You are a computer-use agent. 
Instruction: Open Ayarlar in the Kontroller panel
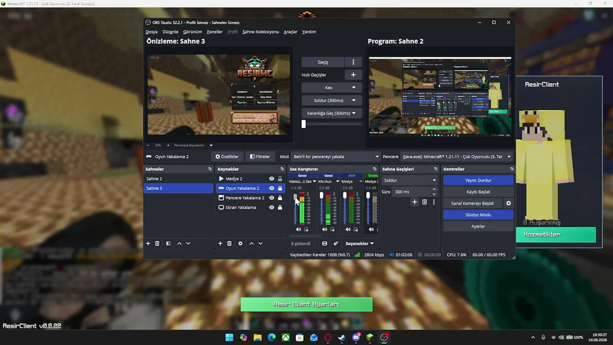tap(478, 226)
